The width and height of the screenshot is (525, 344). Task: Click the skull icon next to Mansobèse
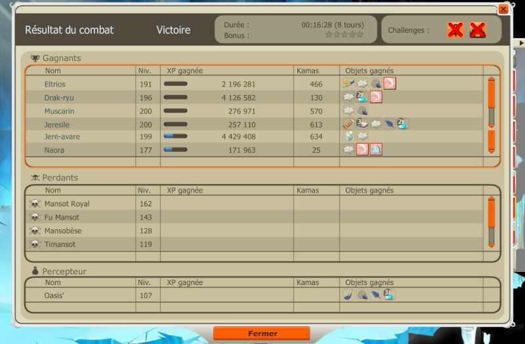(35, 231)
